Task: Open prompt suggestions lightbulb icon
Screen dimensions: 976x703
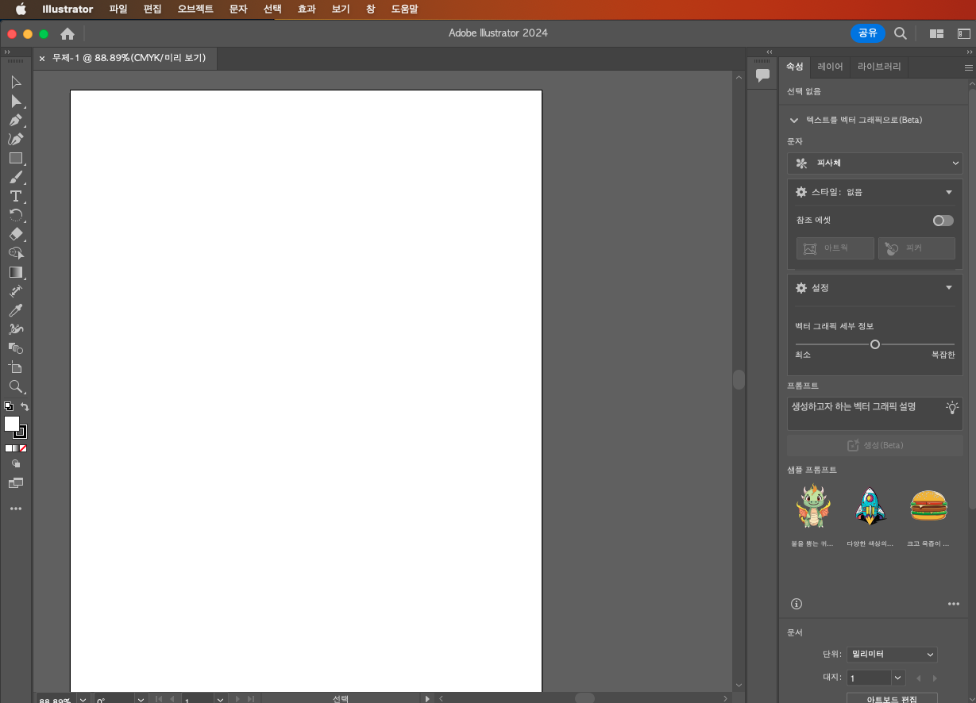Action: click(x=951, y=407)
